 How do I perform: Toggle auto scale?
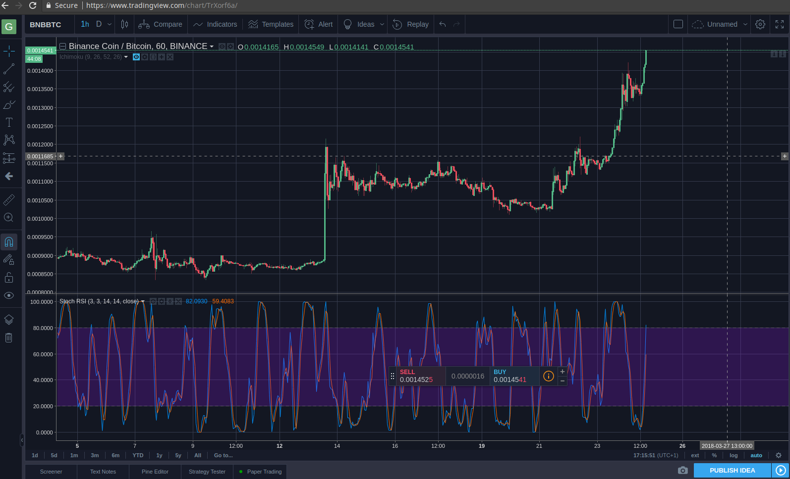[756, 455]
